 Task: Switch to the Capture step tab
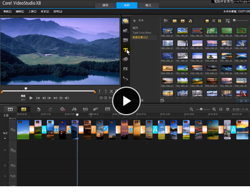click(x=105, y=5)
